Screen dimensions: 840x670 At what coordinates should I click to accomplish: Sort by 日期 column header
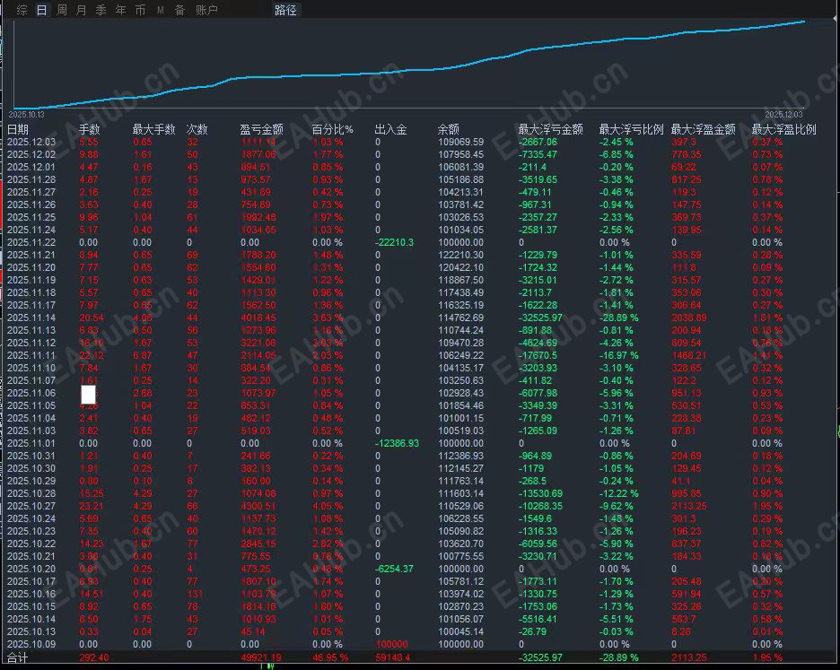(18, 129)
